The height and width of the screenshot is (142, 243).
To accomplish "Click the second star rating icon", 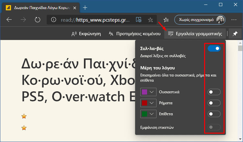I will point(24,128).
